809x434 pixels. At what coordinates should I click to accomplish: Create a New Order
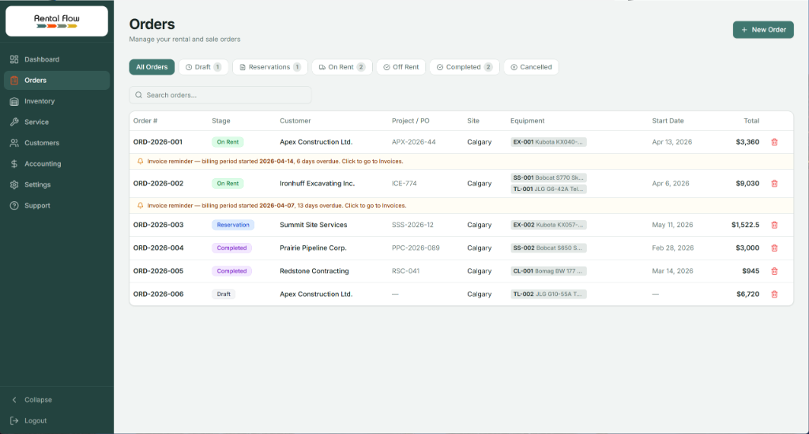point(763,30)
